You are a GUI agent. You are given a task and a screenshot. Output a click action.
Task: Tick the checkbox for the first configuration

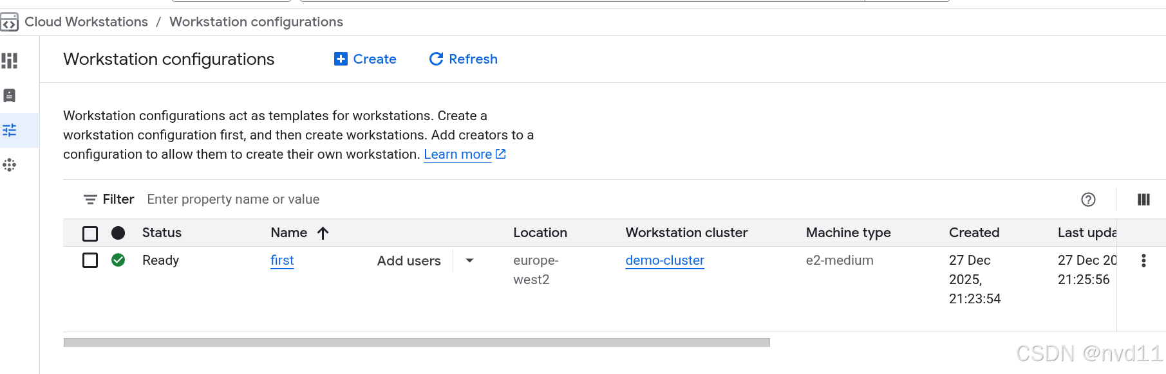tap(90, 260)
